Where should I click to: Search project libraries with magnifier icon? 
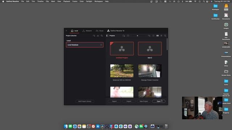pos(102,36)
